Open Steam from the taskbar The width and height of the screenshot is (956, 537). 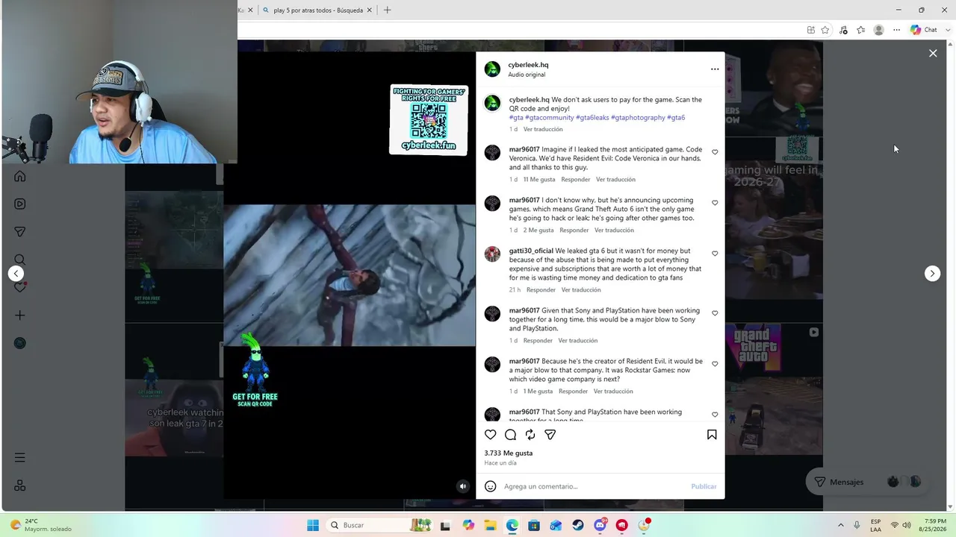tap(578, 525)
